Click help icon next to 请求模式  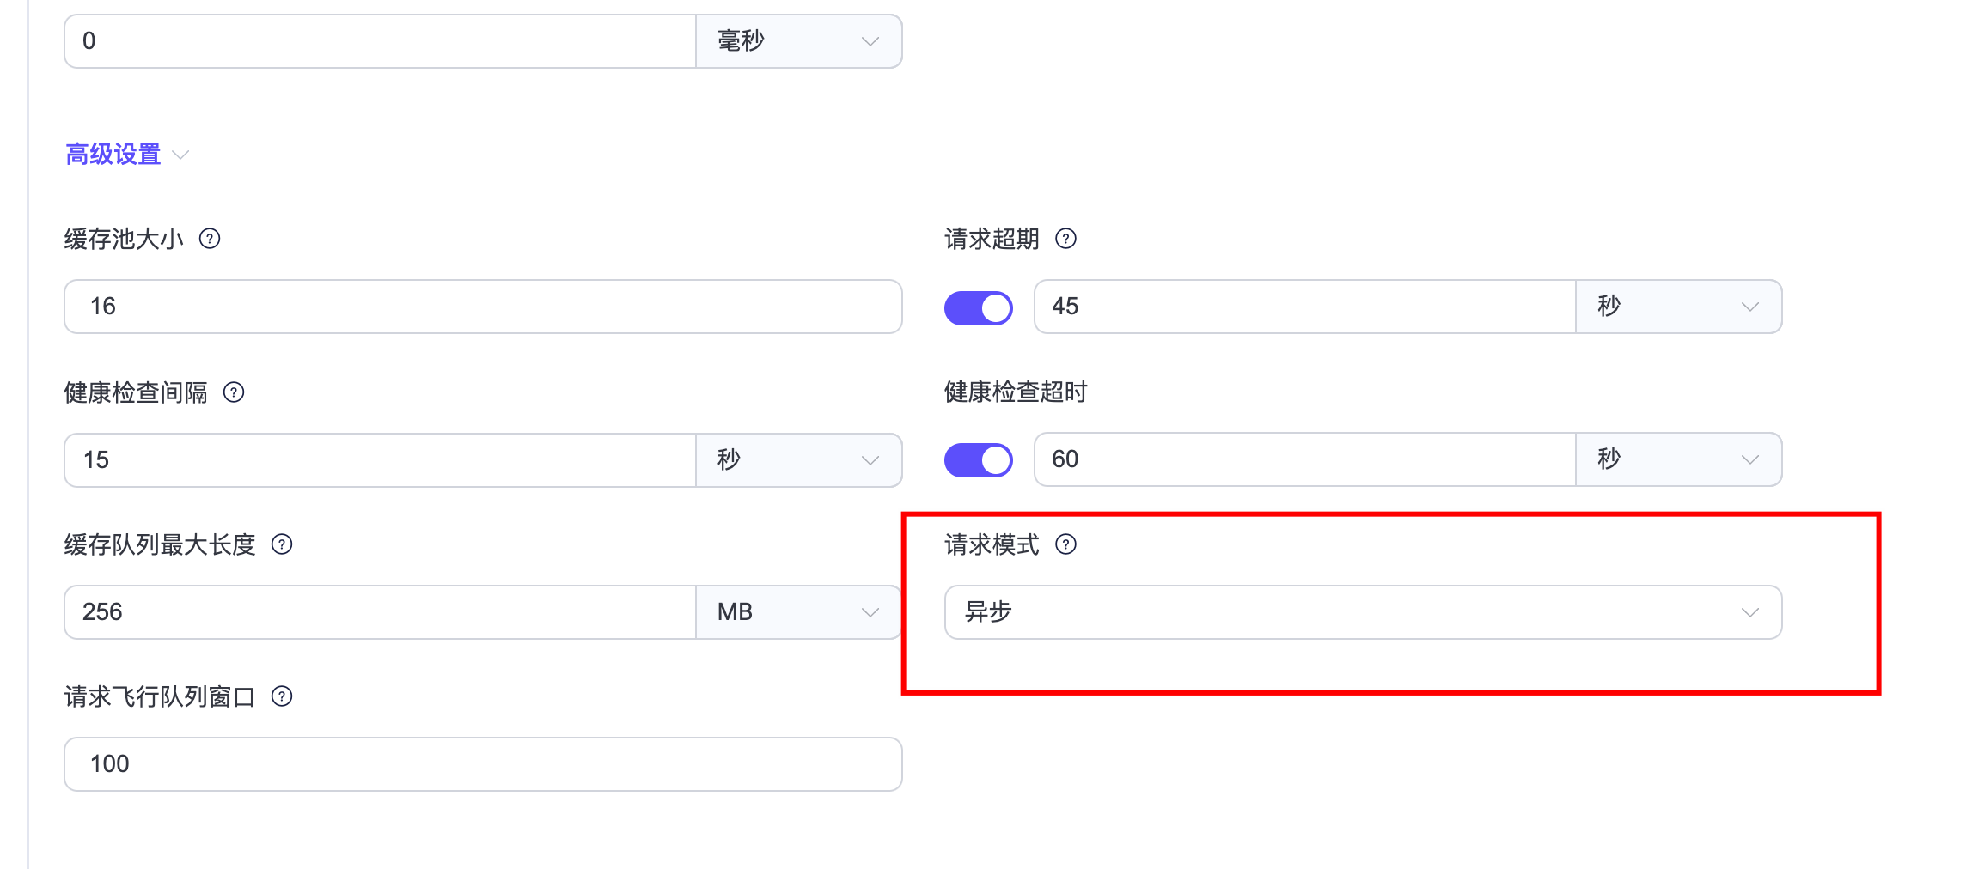point(1065,544)
